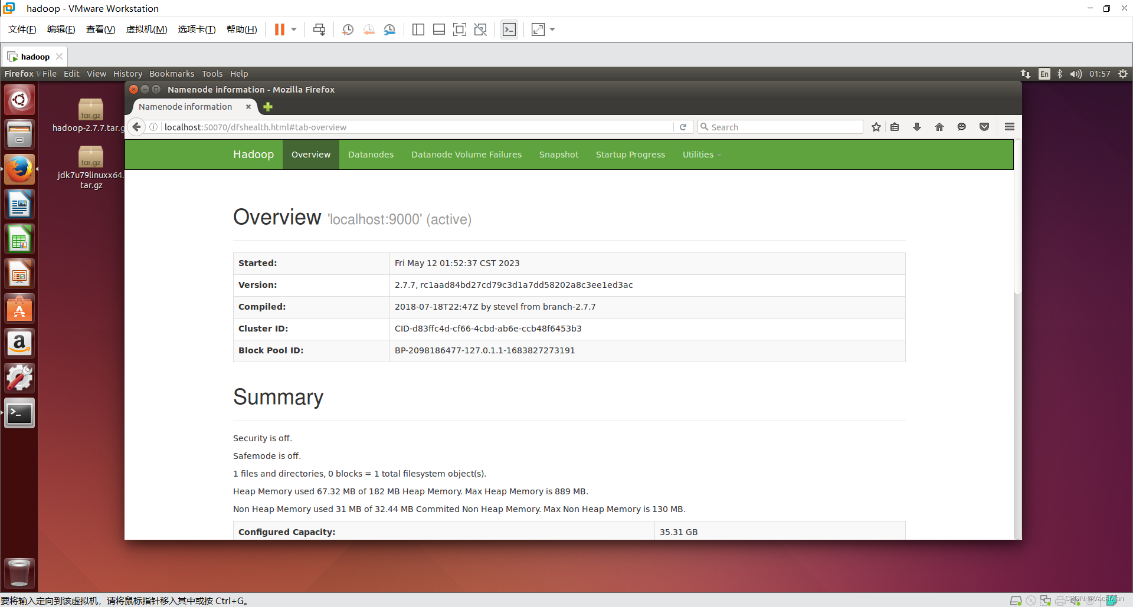
Task: Open the snapshot manager
Action: [x=389, y=29]
